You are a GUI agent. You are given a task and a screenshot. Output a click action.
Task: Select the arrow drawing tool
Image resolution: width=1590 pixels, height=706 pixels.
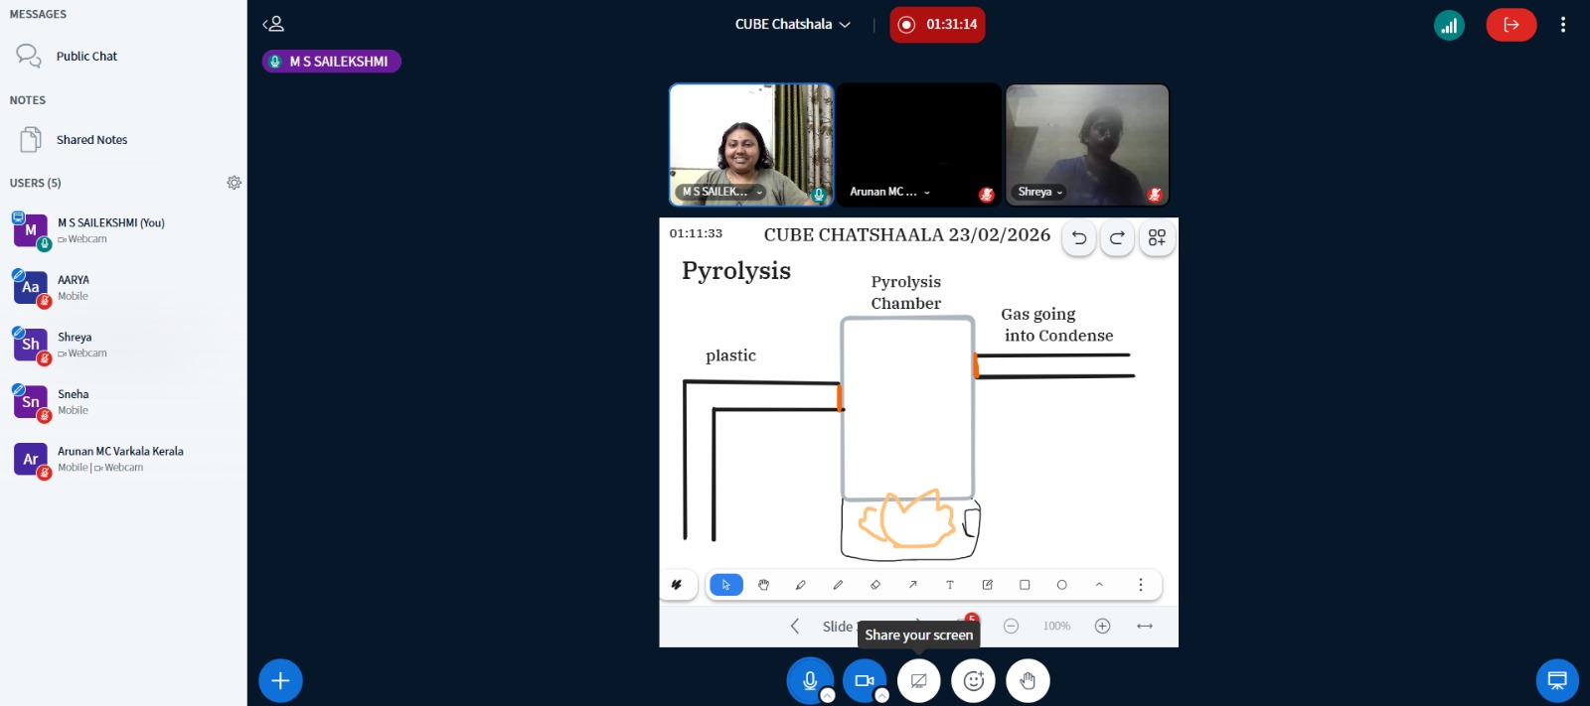click(x=912, y=585)
